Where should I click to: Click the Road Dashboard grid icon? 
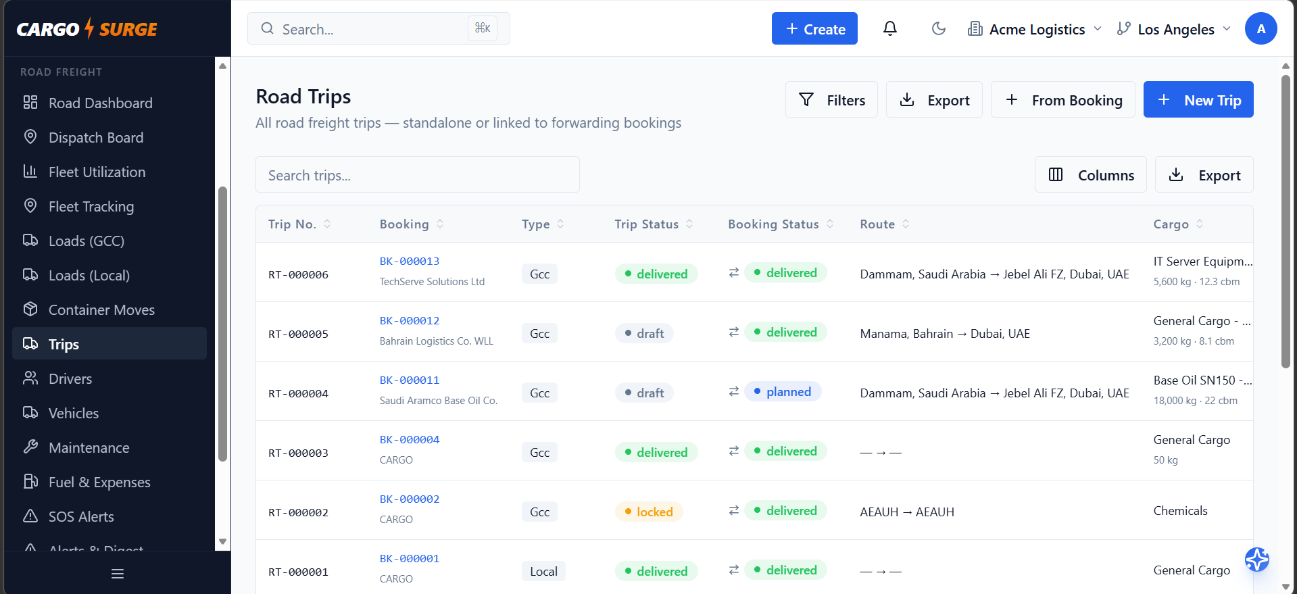point(30,102)
